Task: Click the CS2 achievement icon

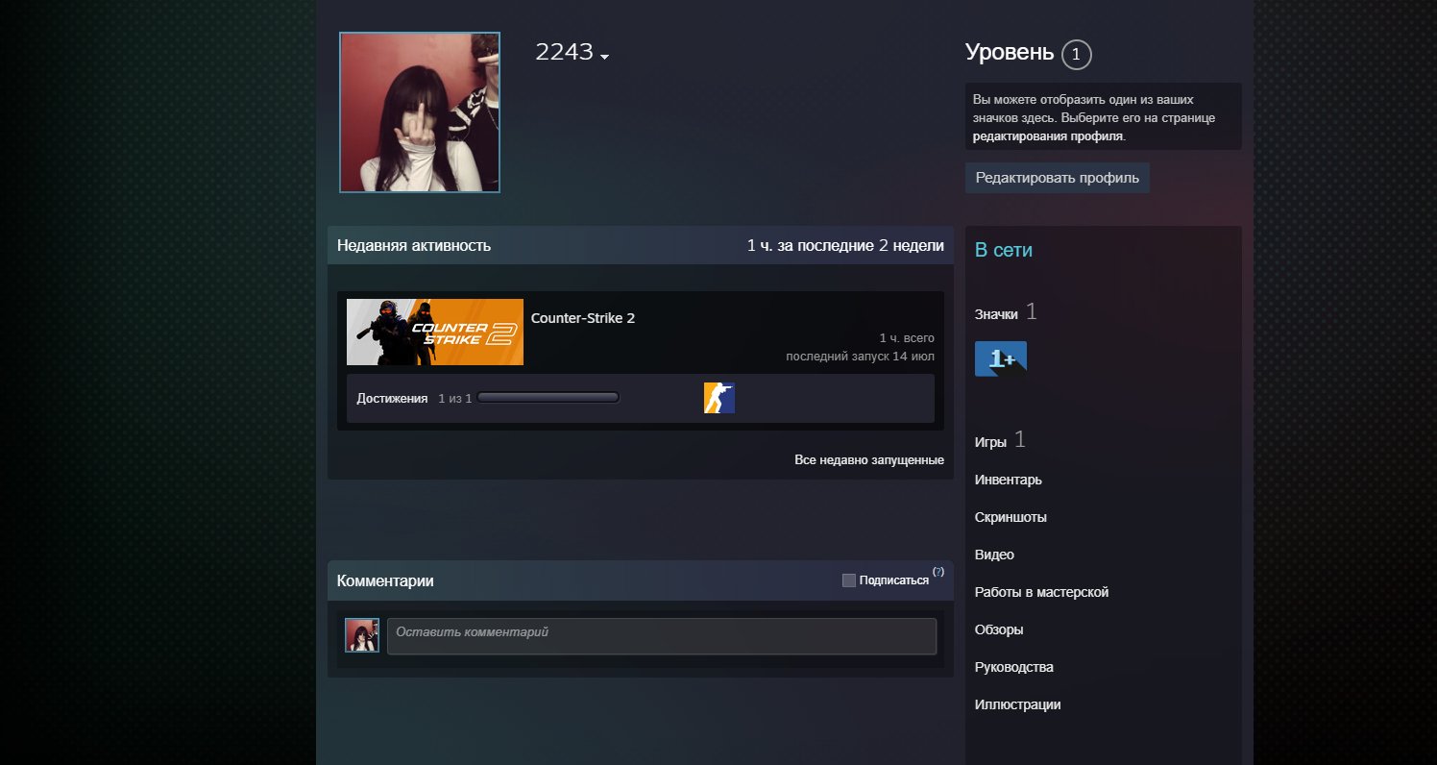Action: point(719,398)
